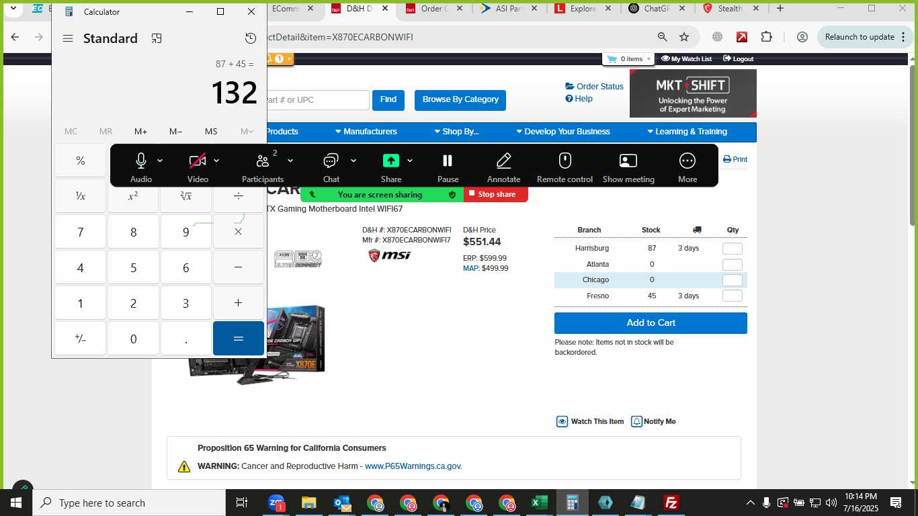Click the My Watch List link

(x=686, y=59)
